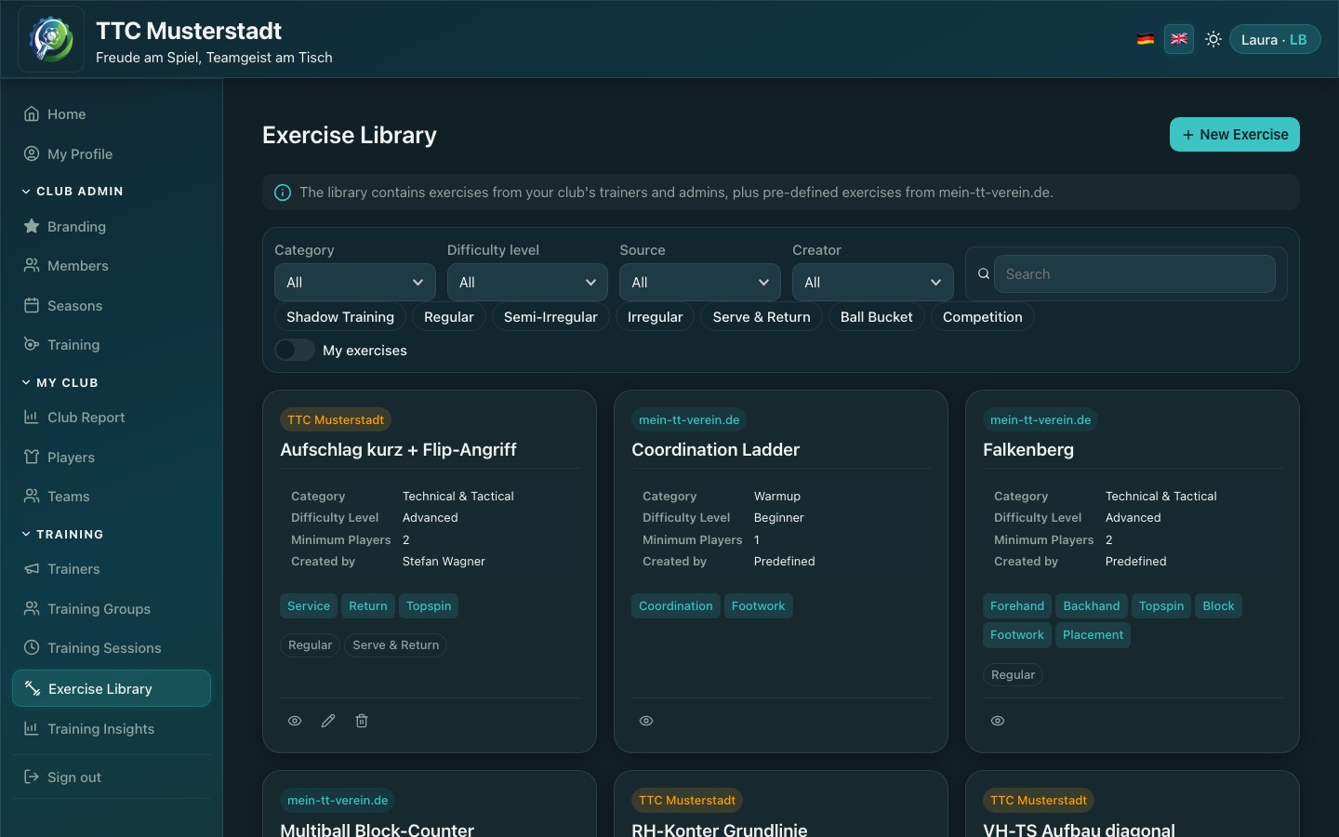Filter by Irregular chip
1339x837 pixels.
coord(656,317)
